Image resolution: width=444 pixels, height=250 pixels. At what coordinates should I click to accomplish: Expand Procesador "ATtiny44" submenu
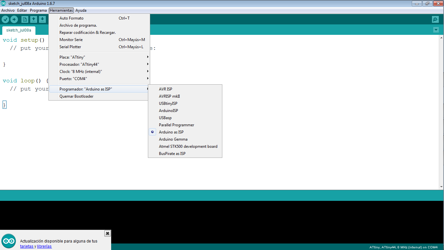pyautogui.click(x=99, y=64)
